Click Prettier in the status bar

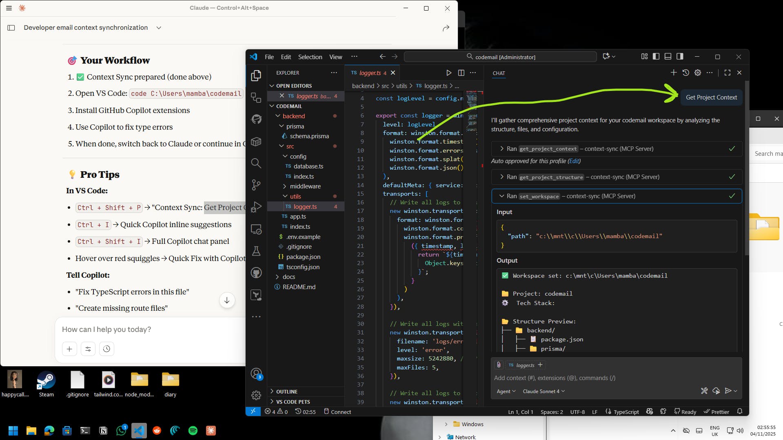[x=716, y=411]
